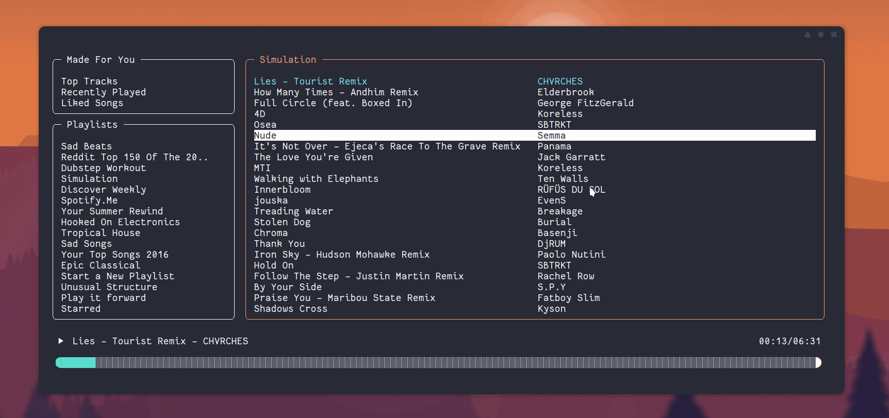Click artist name Fatboy Slim
This screenshot has width=889, height=418.
[x=568, y=298]
